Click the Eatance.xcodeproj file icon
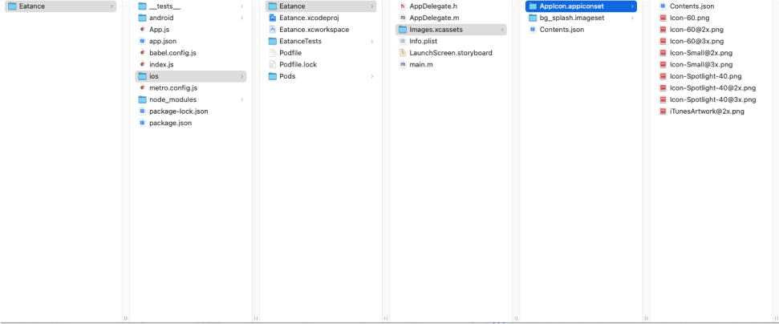 pos(273,18)
